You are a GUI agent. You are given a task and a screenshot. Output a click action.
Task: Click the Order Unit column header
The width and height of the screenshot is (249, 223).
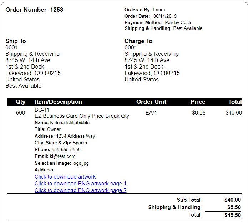coord(151,102)
